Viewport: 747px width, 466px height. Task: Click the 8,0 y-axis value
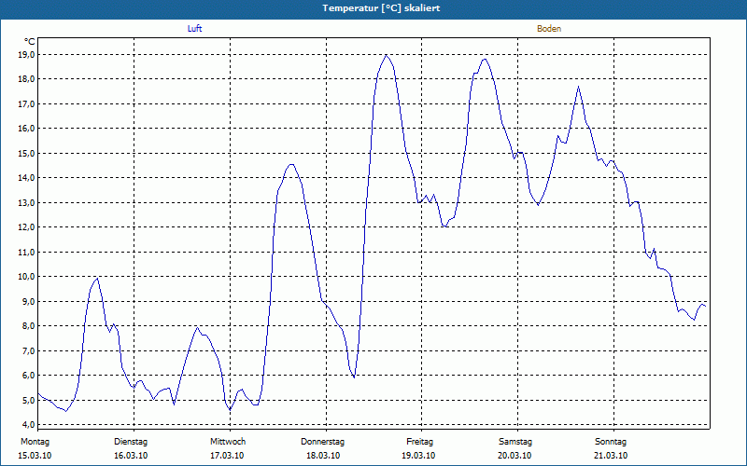coord(29,326)
